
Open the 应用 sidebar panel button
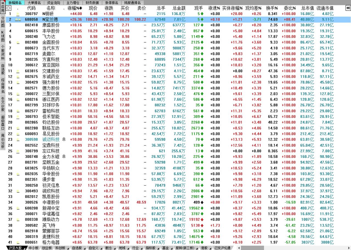click(x=3, y=7)
